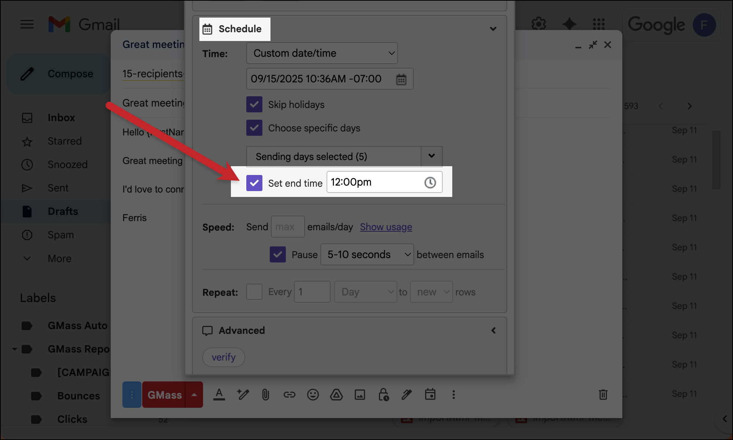The image size is (733, 440).
Task: Discard draft with trash icon
Action: point(603,395)
